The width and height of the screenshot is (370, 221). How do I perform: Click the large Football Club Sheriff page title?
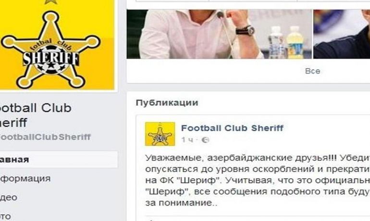click(36, 115)
